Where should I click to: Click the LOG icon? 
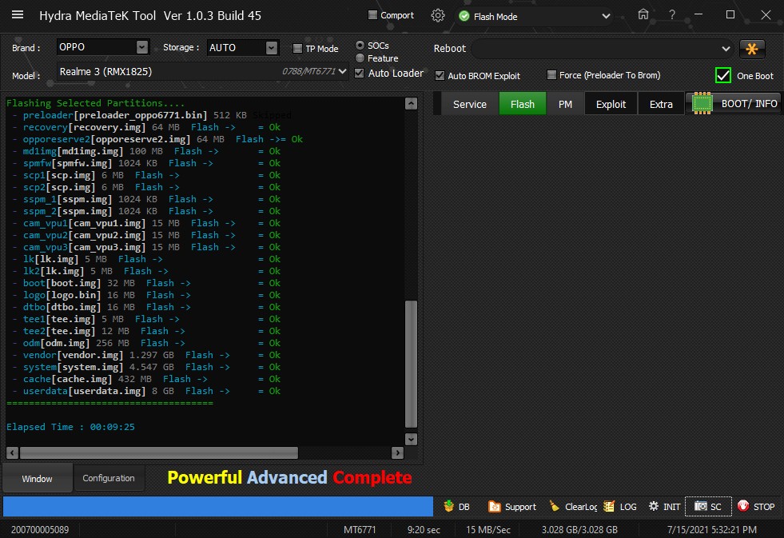tap(608, 507)
